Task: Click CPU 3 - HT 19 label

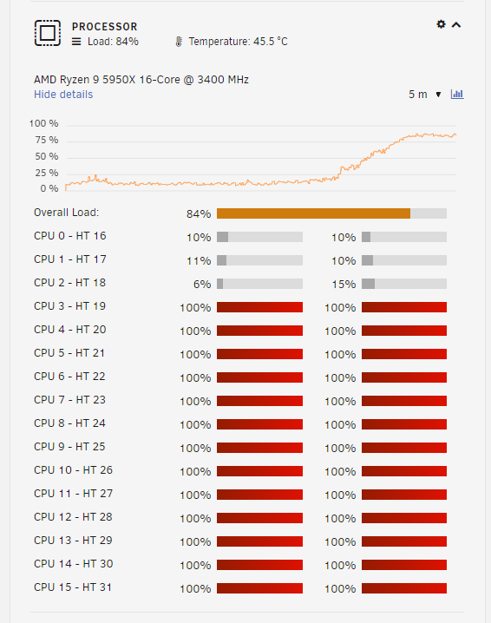Action: tap(70, 306)
